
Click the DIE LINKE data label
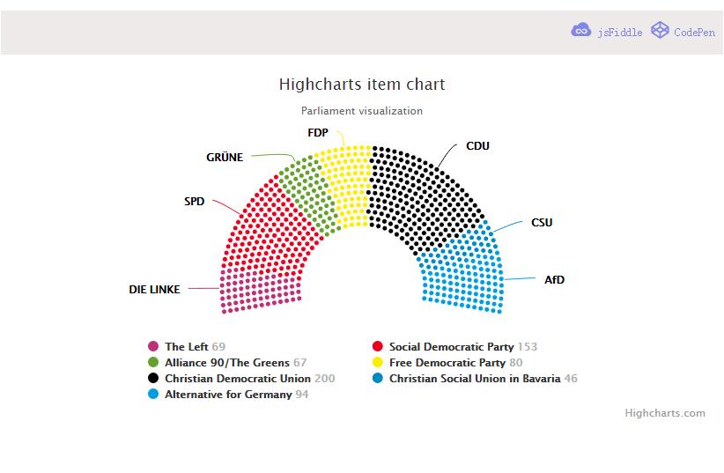(x=154, y=290)
